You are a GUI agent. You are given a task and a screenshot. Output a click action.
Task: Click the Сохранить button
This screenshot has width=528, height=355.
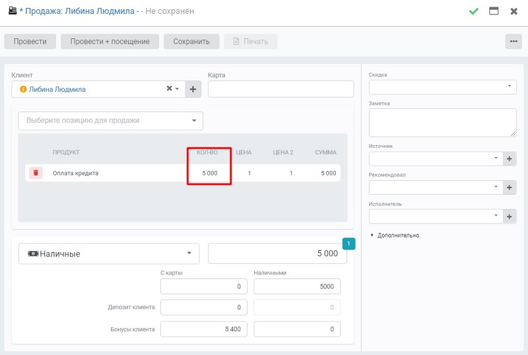tap(191, 42)
